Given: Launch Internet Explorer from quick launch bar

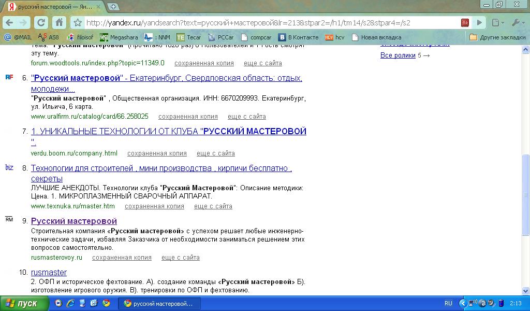Looking at the screenshot, I should (x=70, y=303).
